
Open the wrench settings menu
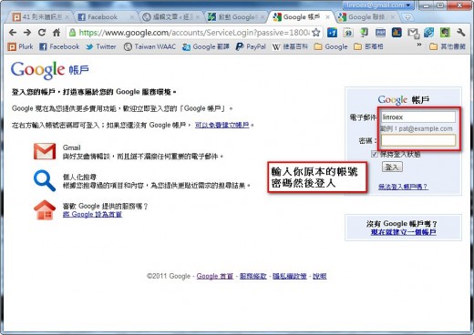tap(461, 33)
